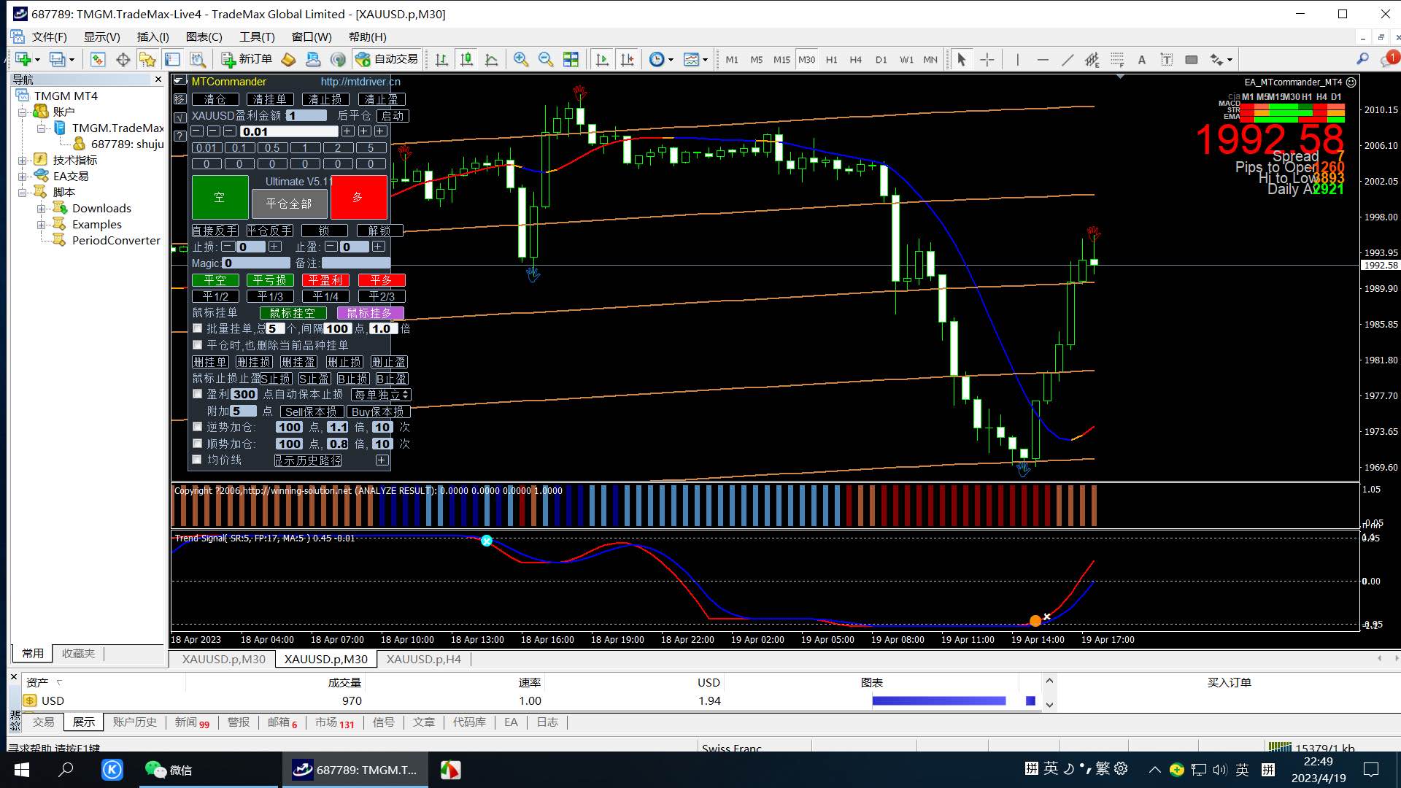1401x788 pixels.
Task: Open the 图表(C) menu
Action: (x=204, y=36)
